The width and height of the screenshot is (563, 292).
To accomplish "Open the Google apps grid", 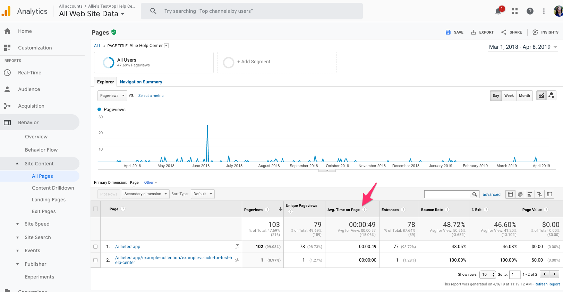I will pyautogui.click(x=515, y=11).
